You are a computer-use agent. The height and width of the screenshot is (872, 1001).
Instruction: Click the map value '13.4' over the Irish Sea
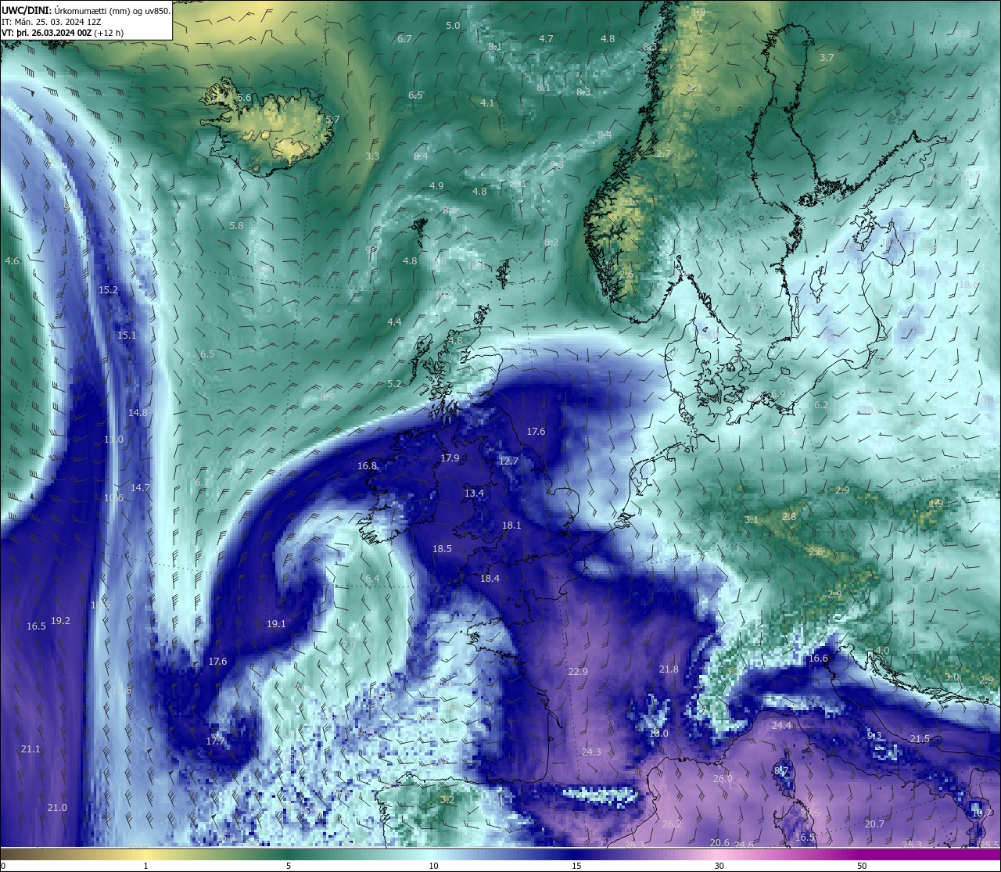474,493
